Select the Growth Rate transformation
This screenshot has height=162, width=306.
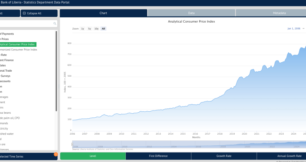pyautogui.click(x=224, y=156)
